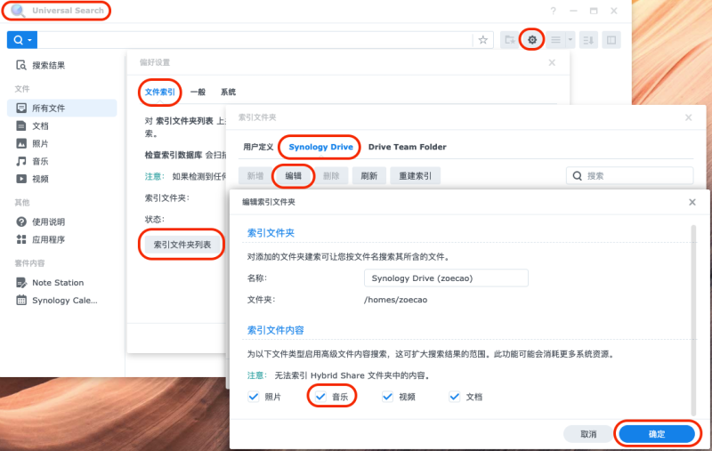Toggle the 音乐 checkbox
Viewport: 712px width, 451px height.
320,397
